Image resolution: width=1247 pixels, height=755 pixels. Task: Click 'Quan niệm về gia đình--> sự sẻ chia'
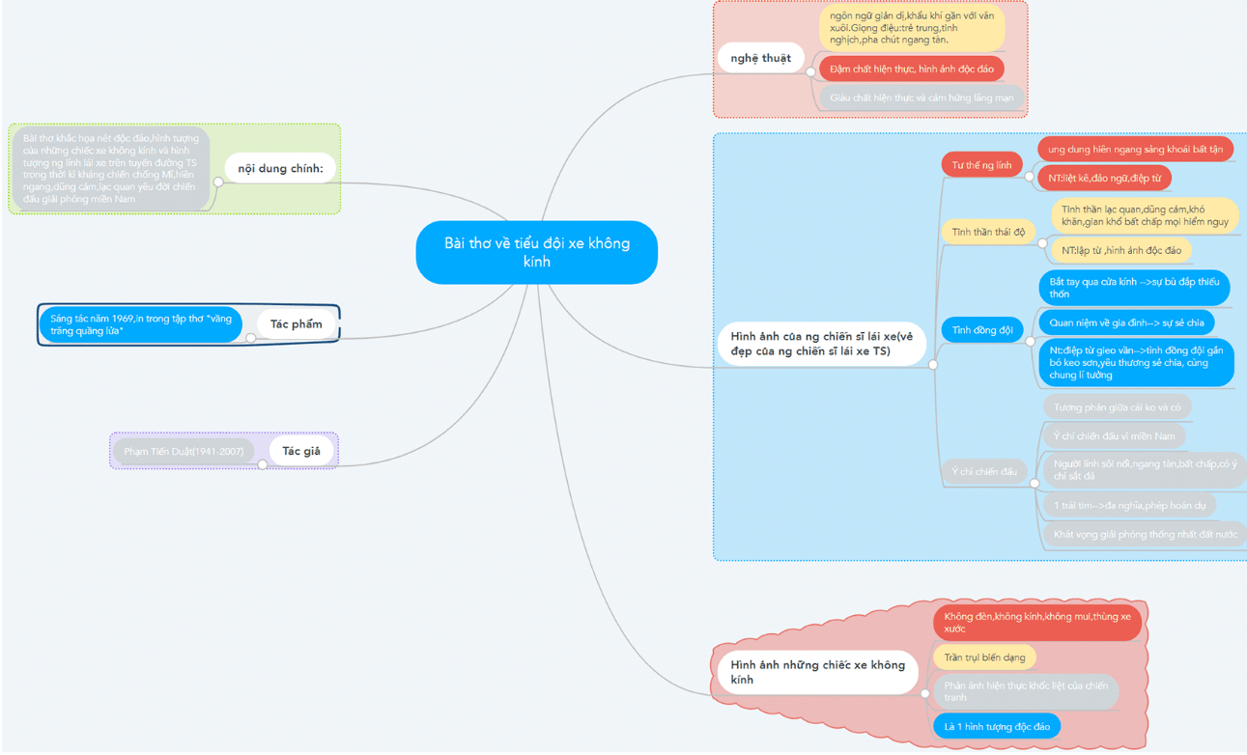point(1126,322)
